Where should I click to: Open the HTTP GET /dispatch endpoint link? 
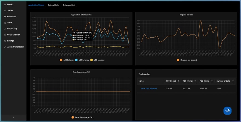pos(149,89)
